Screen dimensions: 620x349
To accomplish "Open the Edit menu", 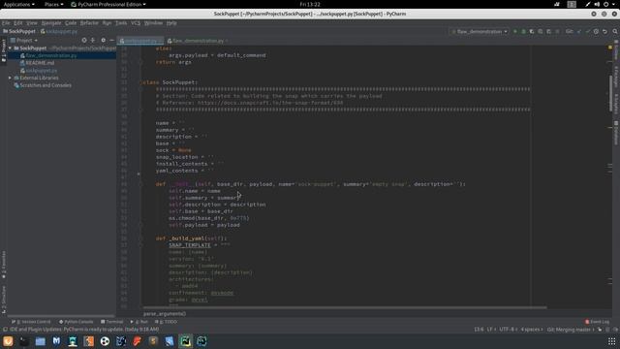I will pos(18,23).
